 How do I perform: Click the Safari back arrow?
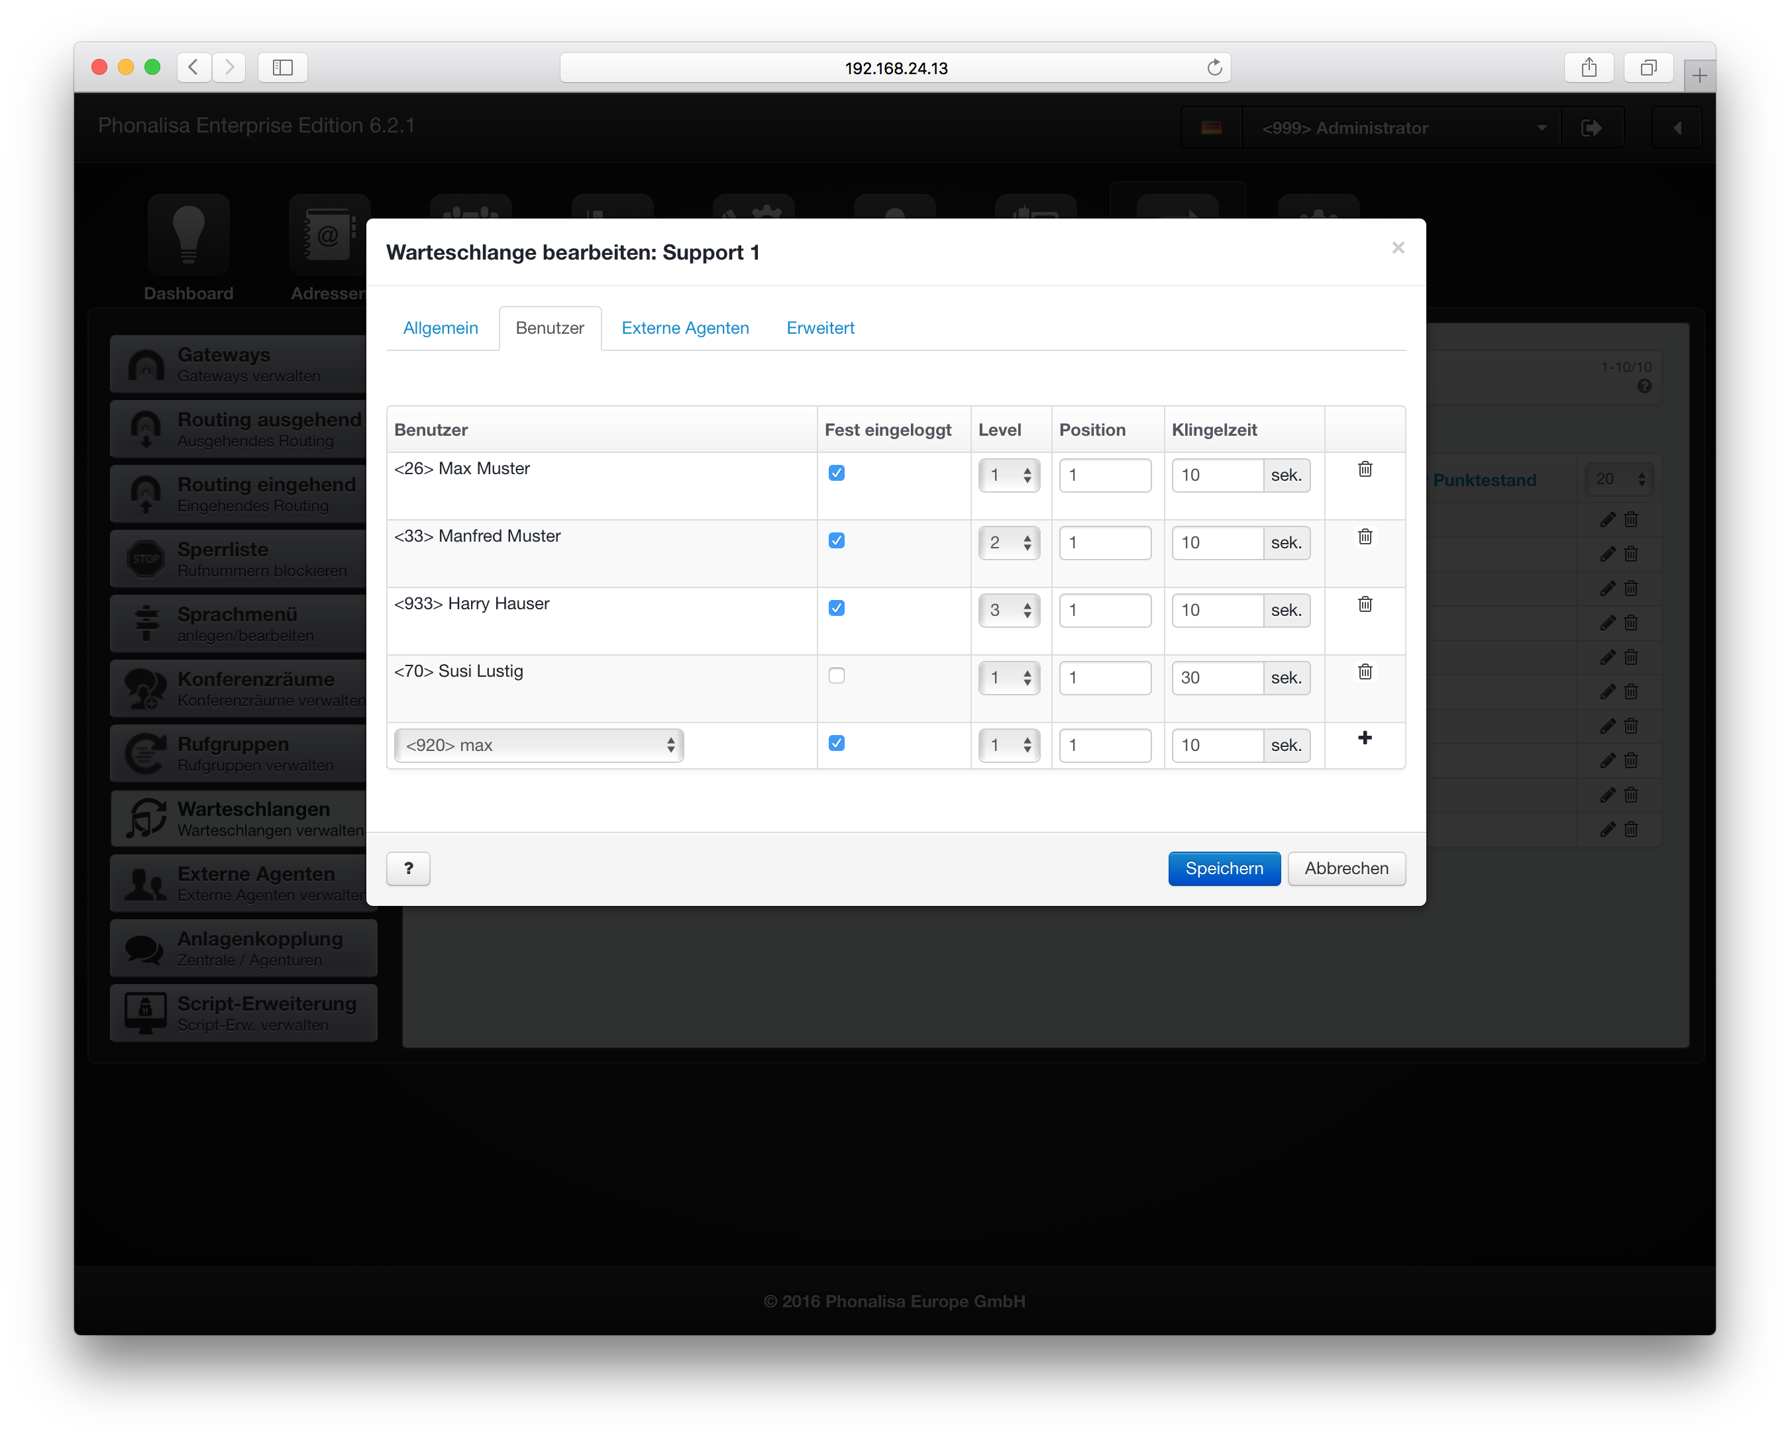click(193, 68)
